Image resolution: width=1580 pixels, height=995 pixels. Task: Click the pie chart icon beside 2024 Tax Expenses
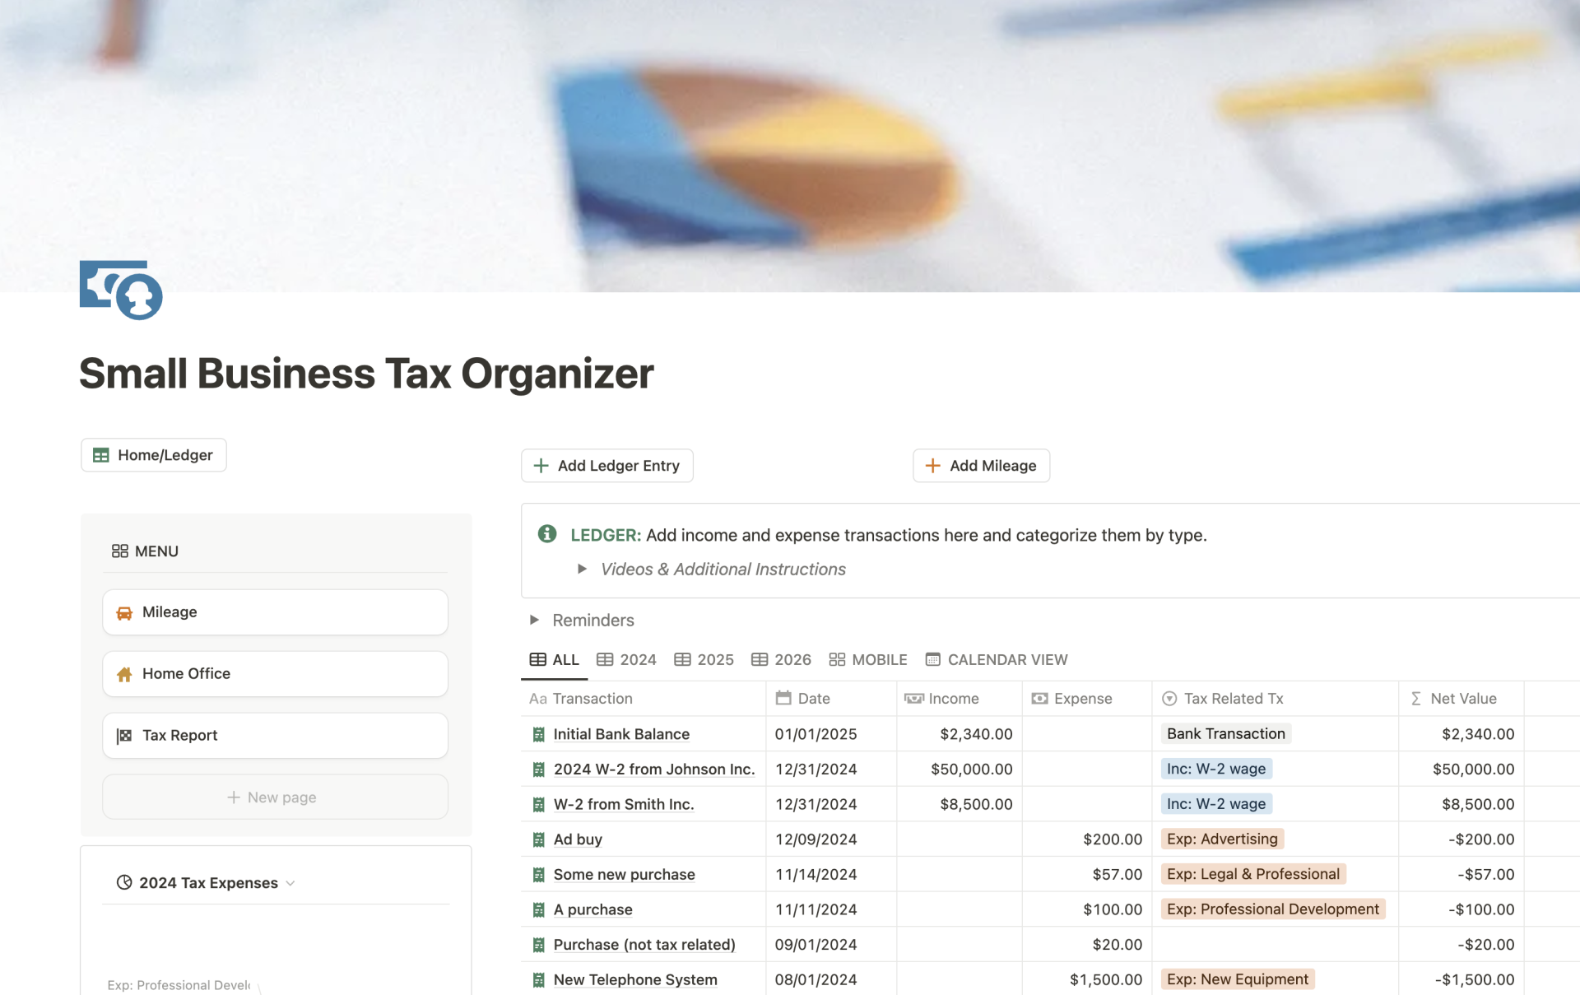(124, 882)
